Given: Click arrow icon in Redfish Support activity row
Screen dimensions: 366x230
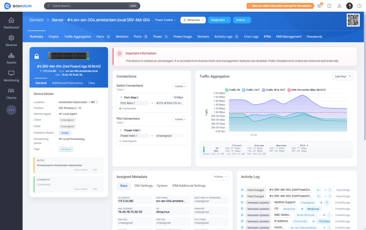Looking at the screenshot, I should point(321,202).
